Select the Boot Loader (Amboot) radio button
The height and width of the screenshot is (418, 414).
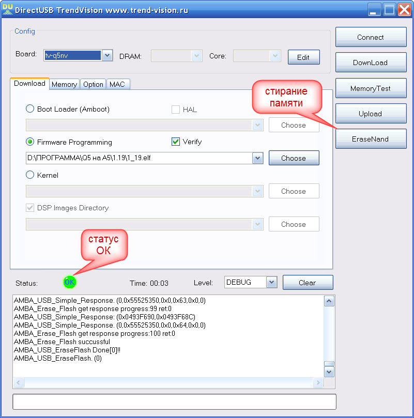(x=30, y=109)
